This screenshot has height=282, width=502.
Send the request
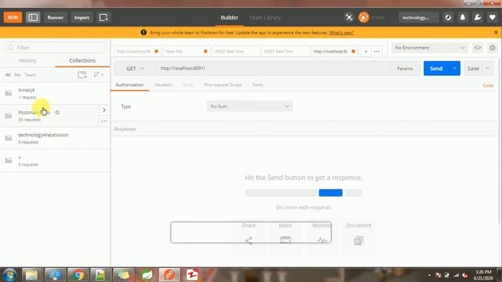pos(436,68)
